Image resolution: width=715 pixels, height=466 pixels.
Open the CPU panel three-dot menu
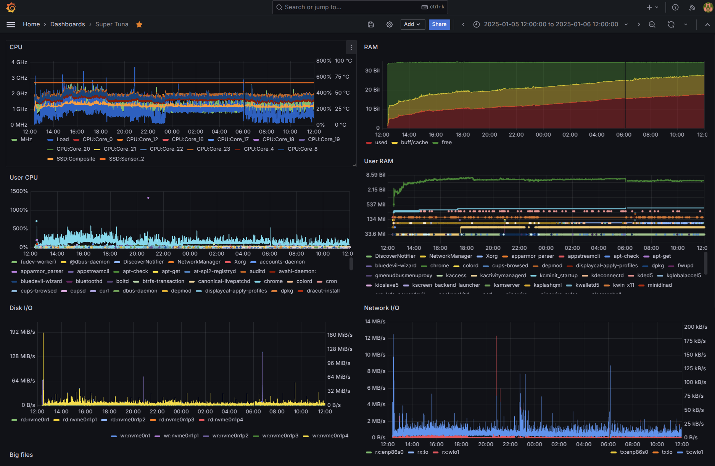tap(351, 47)
